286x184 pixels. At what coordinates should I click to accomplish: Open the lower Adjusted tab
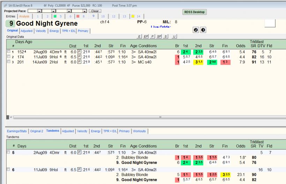coord(68,131)
